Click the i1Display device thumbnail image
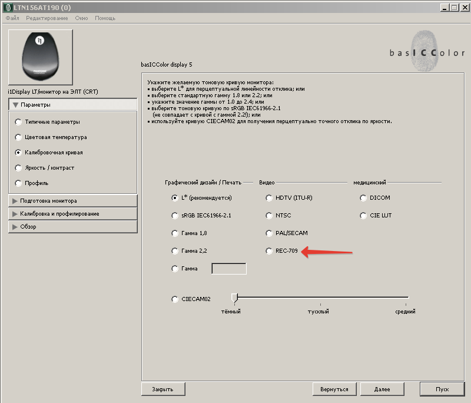This screenshot has height=403, width=471. (x=41, y=57)
